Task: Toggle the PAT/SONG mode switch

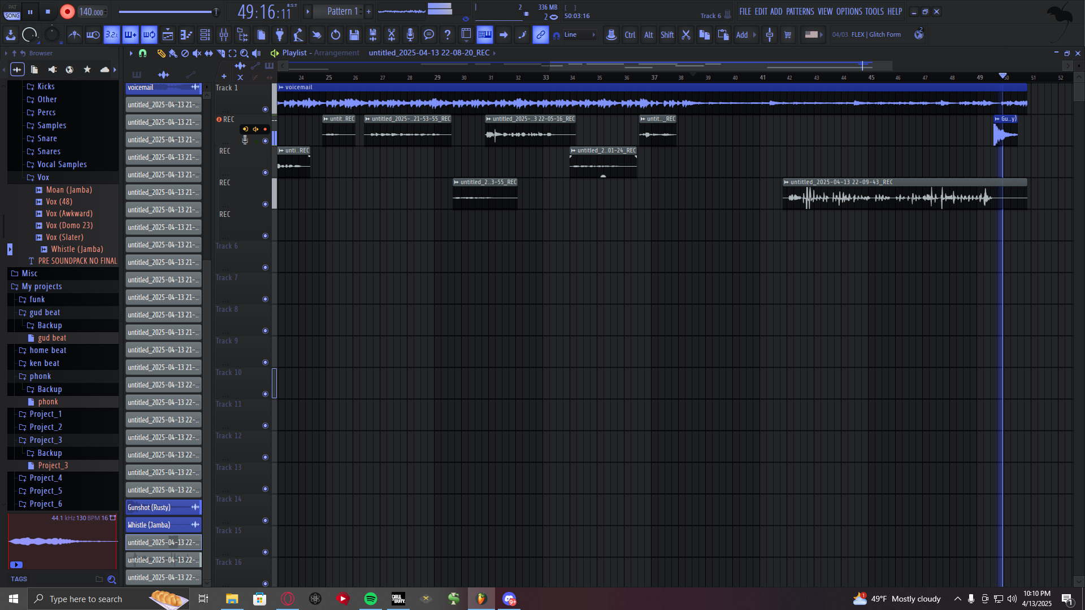Action: pyautogui.click(x=12, y=12)
